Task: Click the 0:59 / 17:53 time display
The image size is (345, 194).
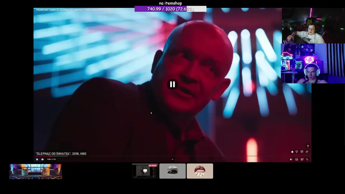Action: click(x=51, y=159)
